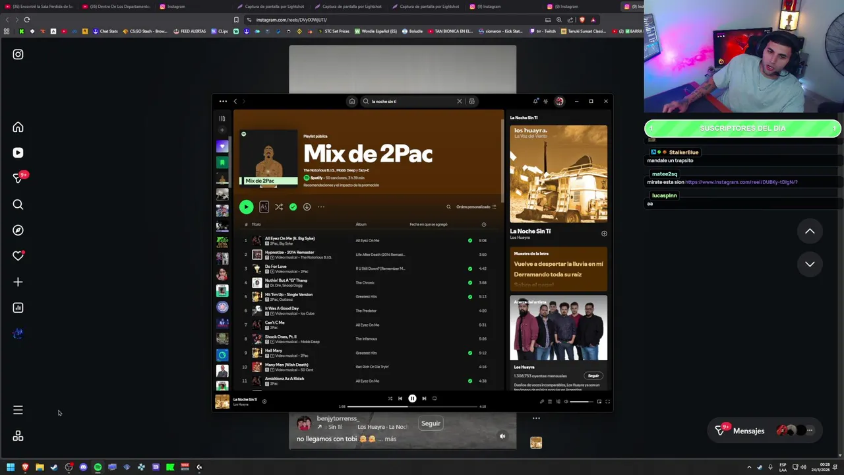Open Instagram Explore compass icon

pos(18,230)
